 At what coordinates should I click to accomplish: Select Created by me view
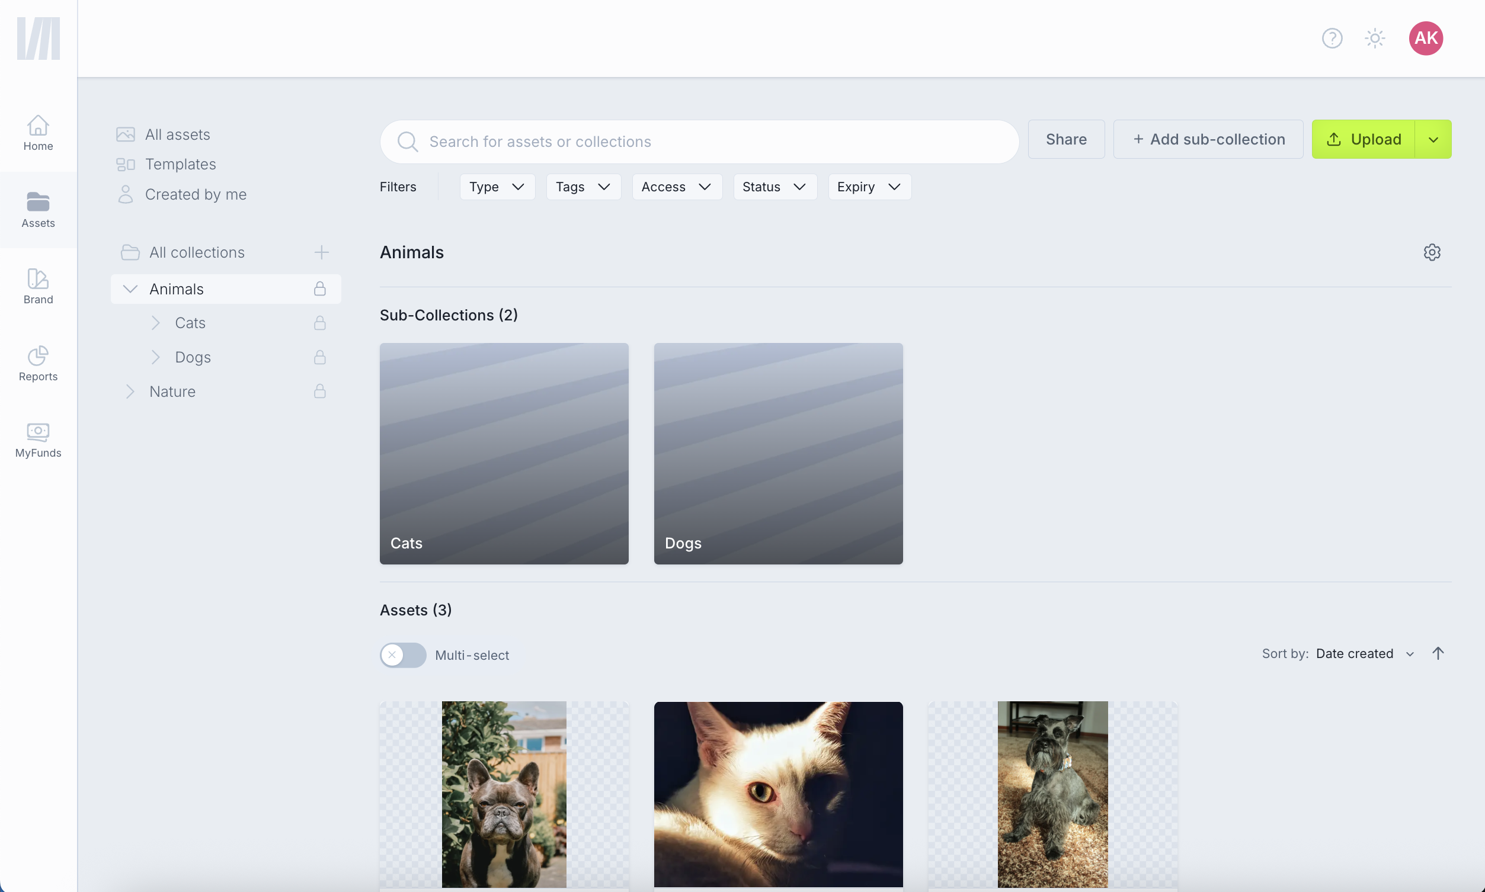click(x=196, y=194)
